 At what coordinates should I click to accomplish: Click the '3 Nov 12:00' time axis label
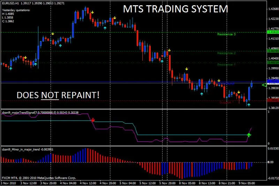coord(29,183)
